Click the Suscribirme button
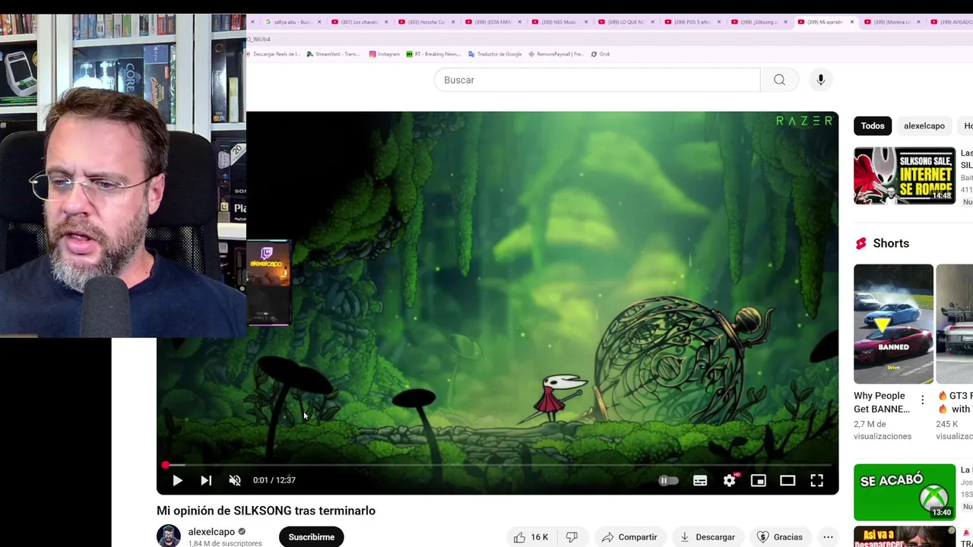 pos(312,537)
